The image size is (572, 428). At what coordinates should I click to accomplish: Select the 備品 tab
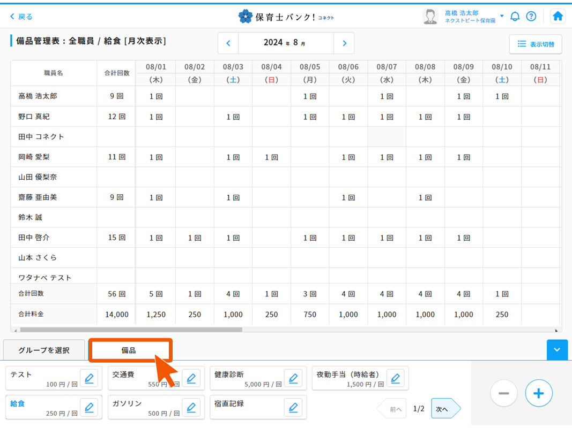[129, 350]
